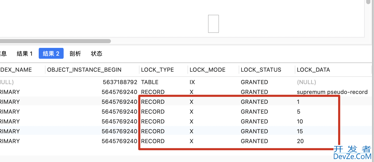This screenshot has width=374, height=162.
Task: Switch to the 结果 1 tab
Action: click(25, 54)
